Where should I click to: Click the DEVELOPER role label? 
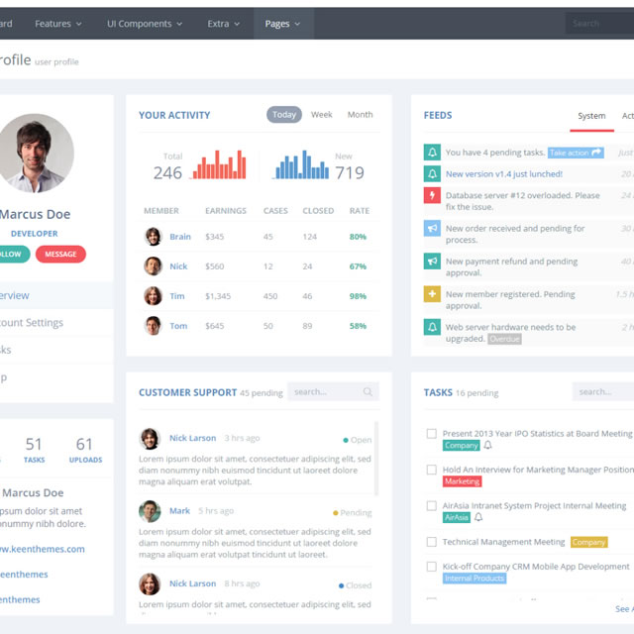click(35, 234)
